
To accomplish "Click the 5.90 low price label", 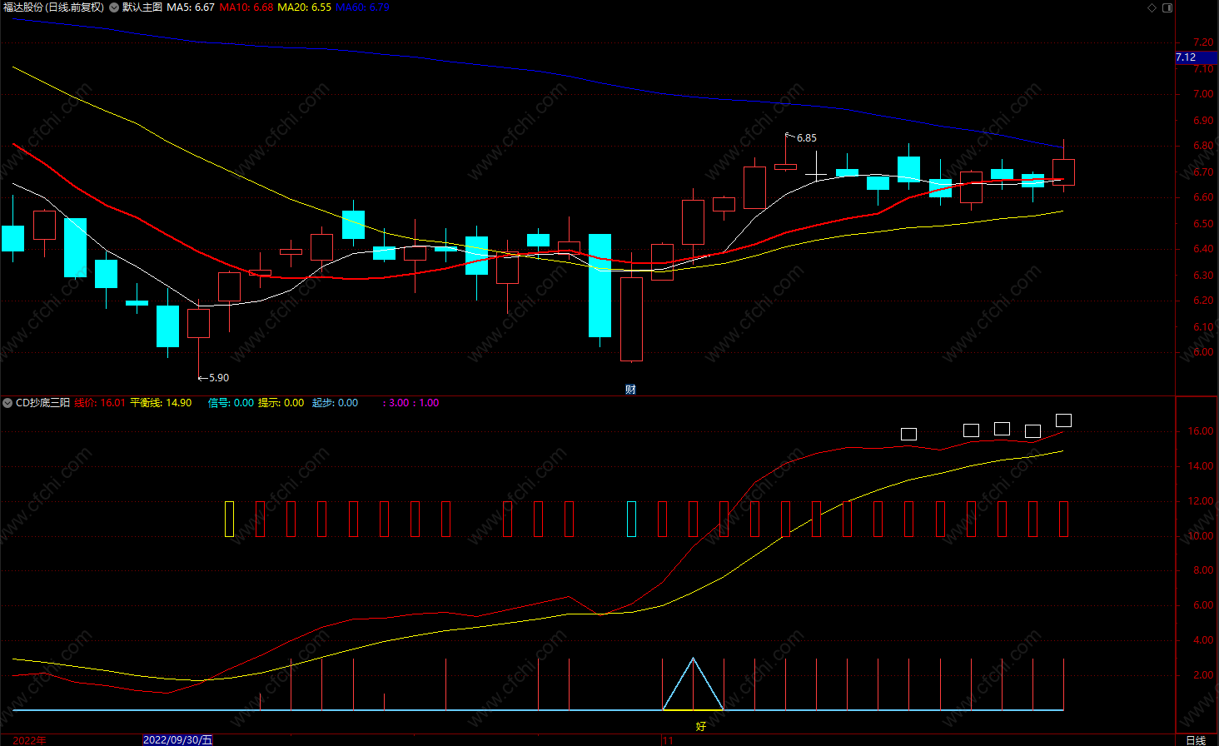I will point(219,378).
